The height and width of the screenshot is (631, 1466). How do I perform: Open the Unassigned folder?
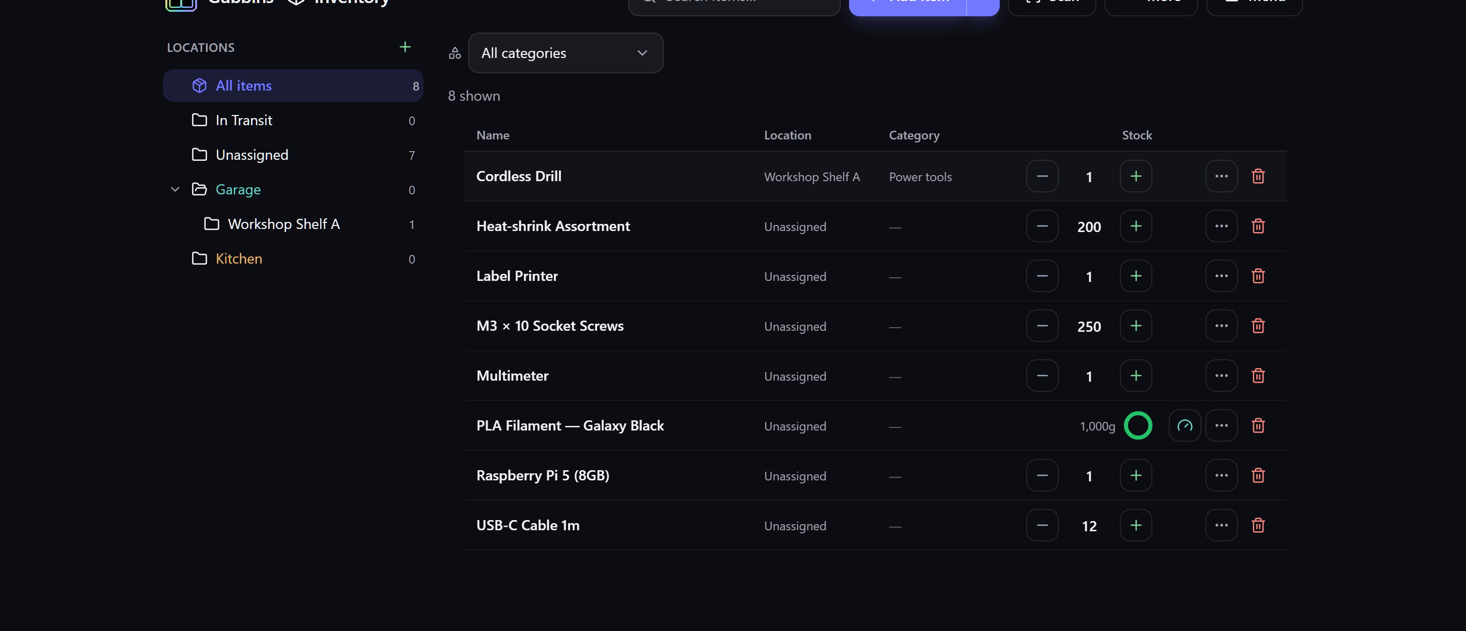(293, 155)
